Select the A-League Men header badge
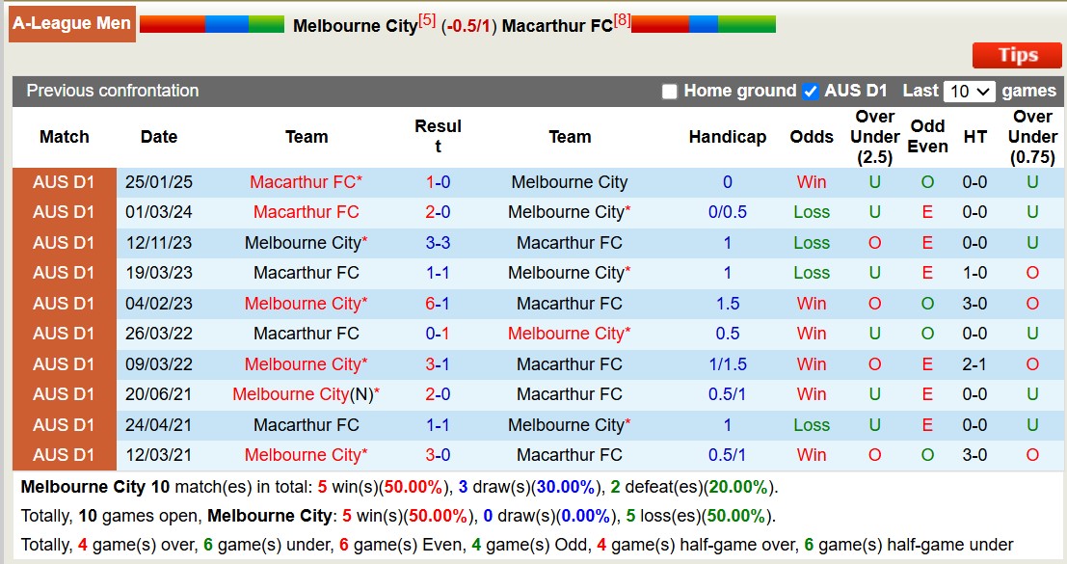Viewport: 1067px width, 564px height. (x=71, y=24)
